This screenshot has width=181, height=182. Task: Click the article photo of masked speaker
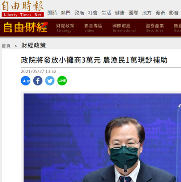102,138
